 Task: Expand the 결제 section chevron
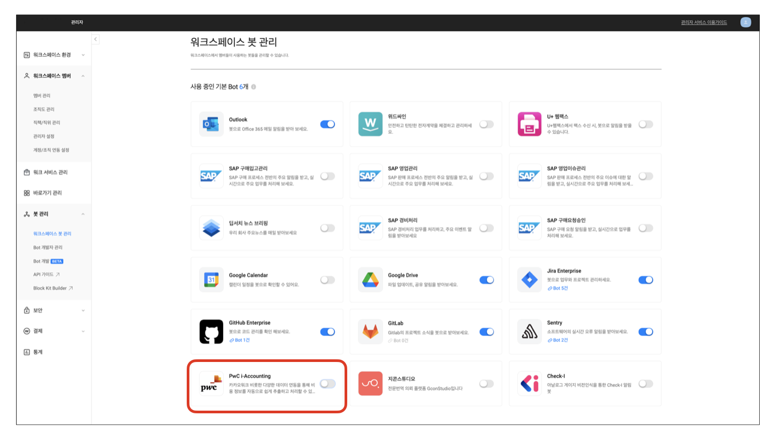coord(83,331)
